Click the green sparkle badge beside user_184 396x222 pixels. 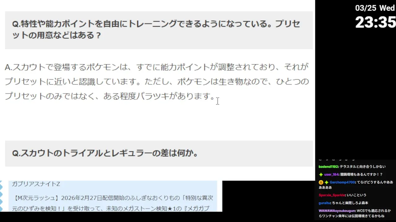[x=321, y=175]
